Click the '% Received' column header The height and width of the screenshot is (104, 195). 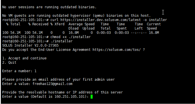coord(38,24)
